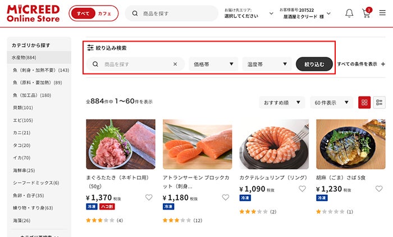The image size is (393, 237).
Task: Open the 温度帯 temperature dropdown
Action: pyautogui.click(x=267, y=64)
